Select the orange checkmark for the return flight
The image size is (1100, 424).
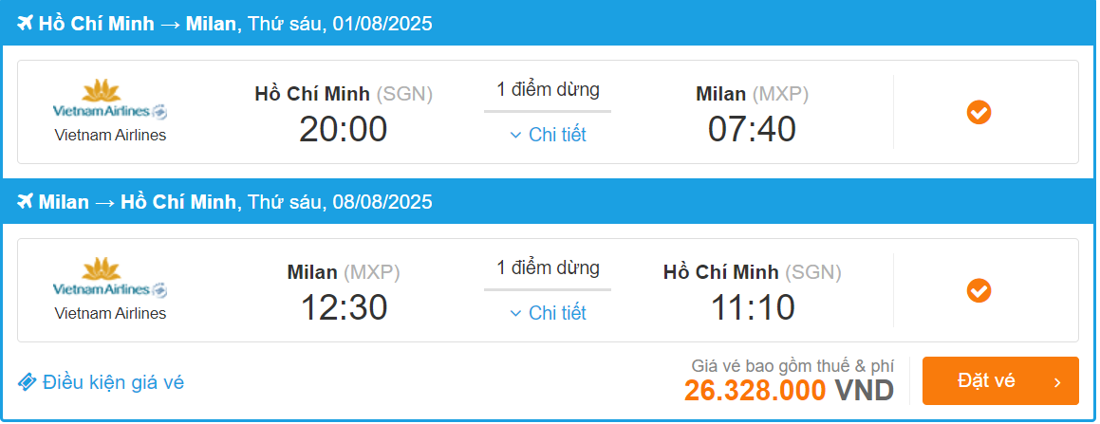tap(979, 290)
